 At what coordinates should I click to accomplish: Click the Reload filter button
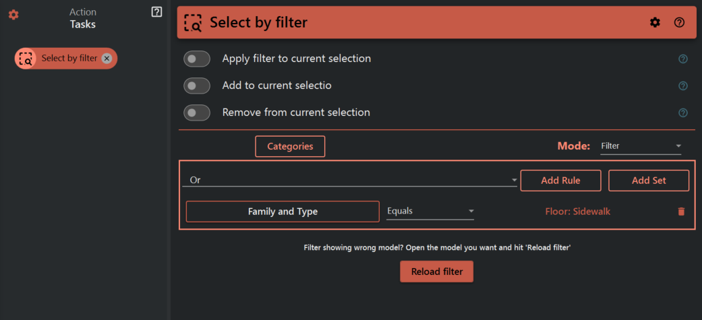click(x=436, y=271)
